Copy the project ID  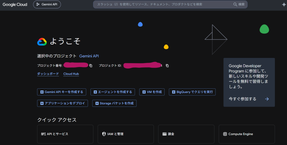[167, 66]
